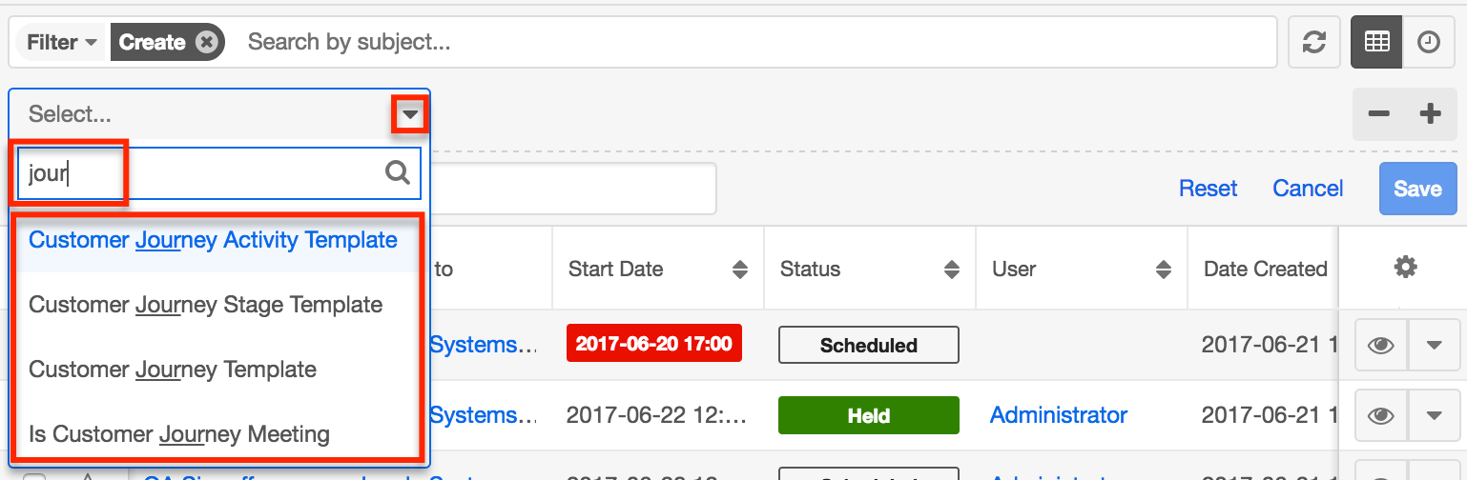Select Is Customer Journey Meeting option
The image size is (1467, 480).
pos(179,434)
